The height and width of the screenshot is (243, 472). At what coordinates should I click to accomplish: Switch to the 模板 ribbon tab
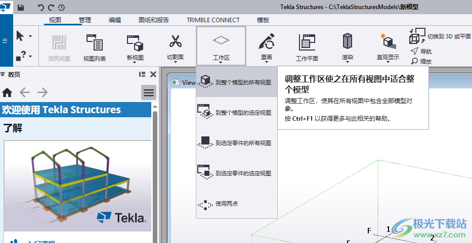[263, 20]
